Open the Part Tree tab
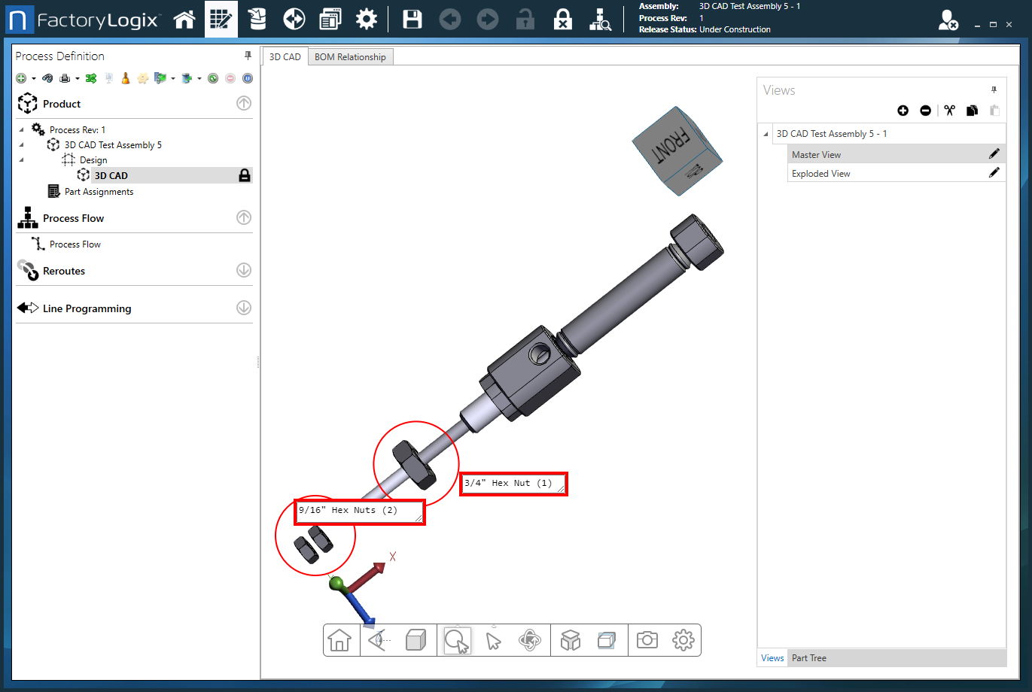The height and width of the screenshot is (692, 1032). point(808,658)
